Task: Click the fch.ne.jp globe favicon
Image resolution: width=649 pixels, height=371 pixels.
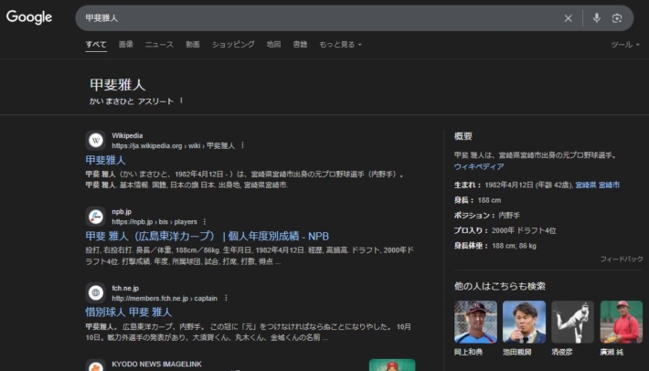Action: 96,292
